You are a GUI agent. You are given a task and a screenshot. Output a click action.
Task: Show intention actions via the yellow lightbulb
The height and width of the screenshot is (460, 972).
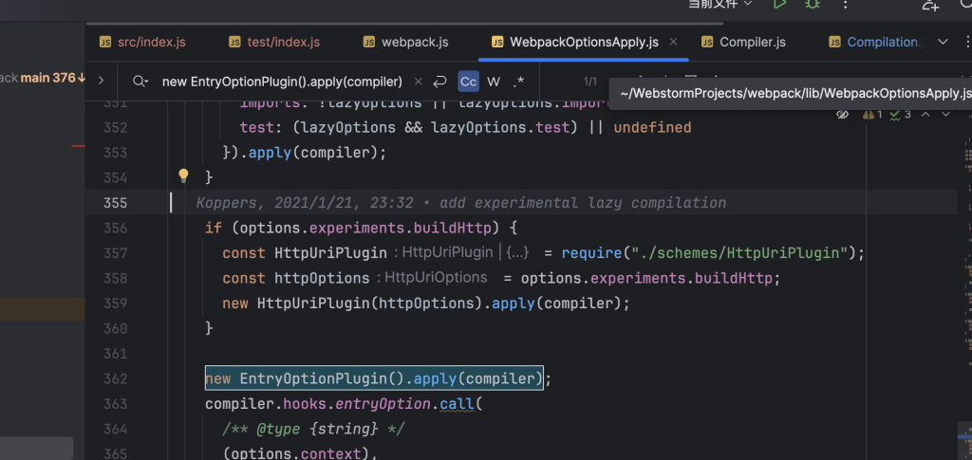pyautogui.click(x=183, y=176)
